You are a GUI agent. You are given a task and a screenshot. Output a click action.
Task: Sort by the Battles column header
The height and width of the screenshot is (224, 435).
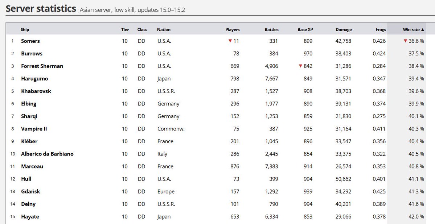pos(272,29)
